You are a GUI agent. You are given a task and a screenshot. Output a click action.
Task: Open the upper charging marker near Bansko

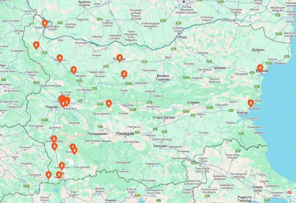tap(73, 146)
